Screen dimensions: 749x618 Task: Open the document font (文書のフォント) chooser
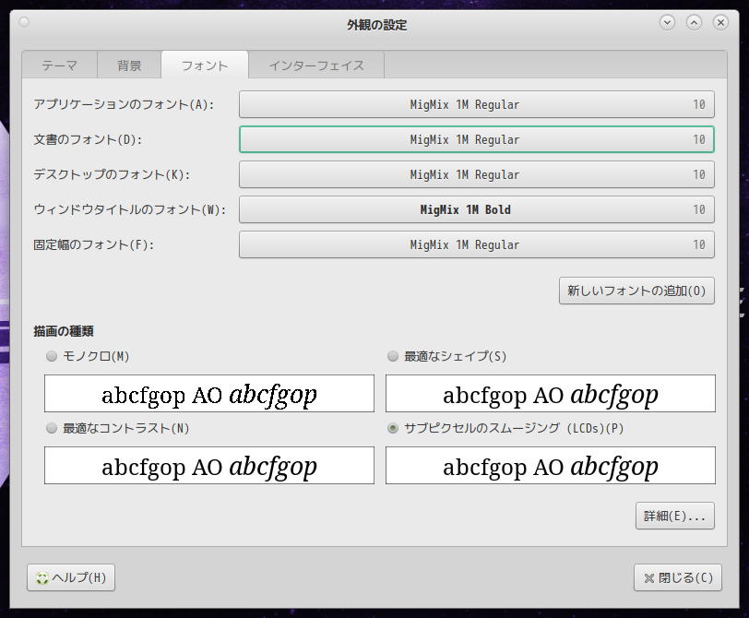click(477, 139)
